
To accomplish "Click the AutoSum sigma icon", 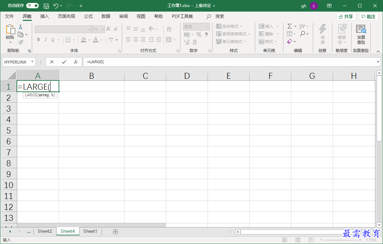I will click(x=290, y=26).
